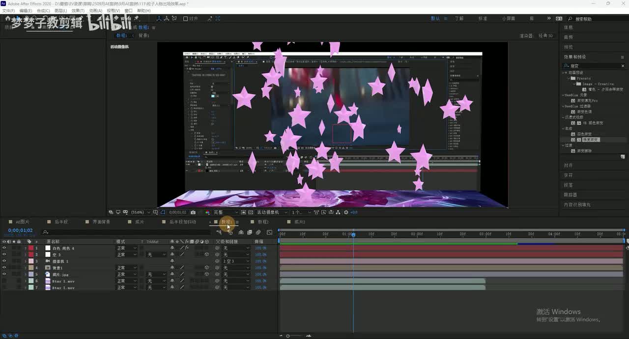629x339 pixels.
Task: Open the 完整 resolution dropdown
Action: pos(226,212)
